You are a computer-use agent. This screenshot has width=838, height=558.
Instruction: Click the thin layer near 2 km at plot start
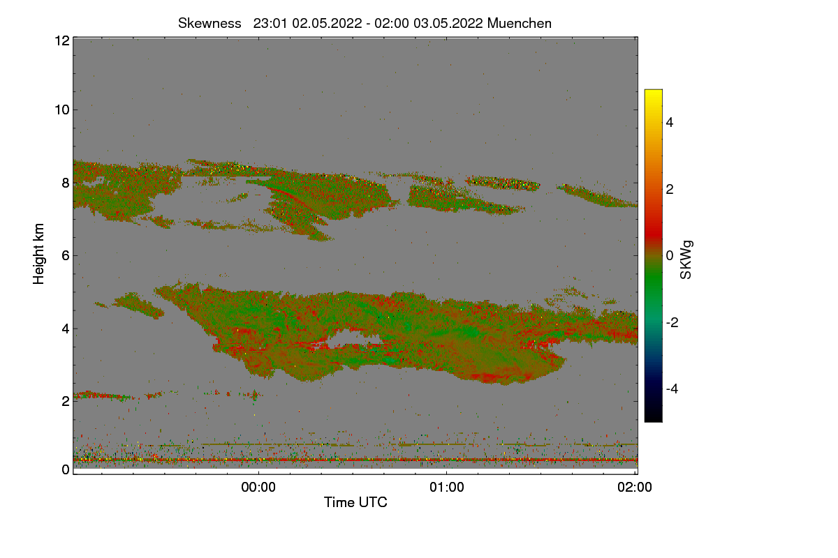point(105,395)
